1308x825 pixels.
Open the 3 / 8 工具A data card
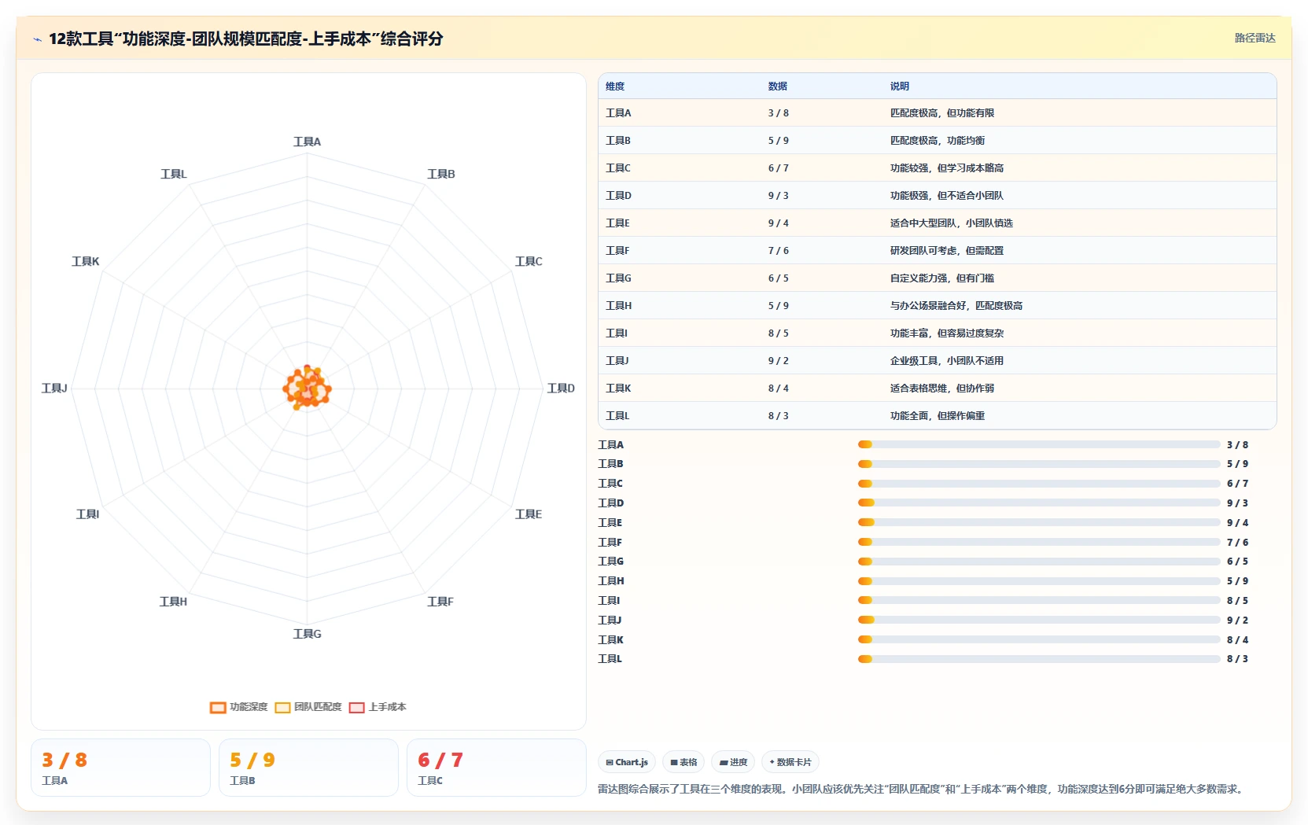click(120, 768)
